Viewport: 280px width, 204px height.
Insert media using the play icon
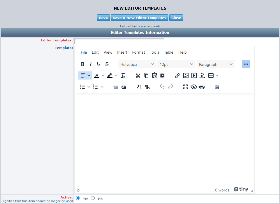194,75
